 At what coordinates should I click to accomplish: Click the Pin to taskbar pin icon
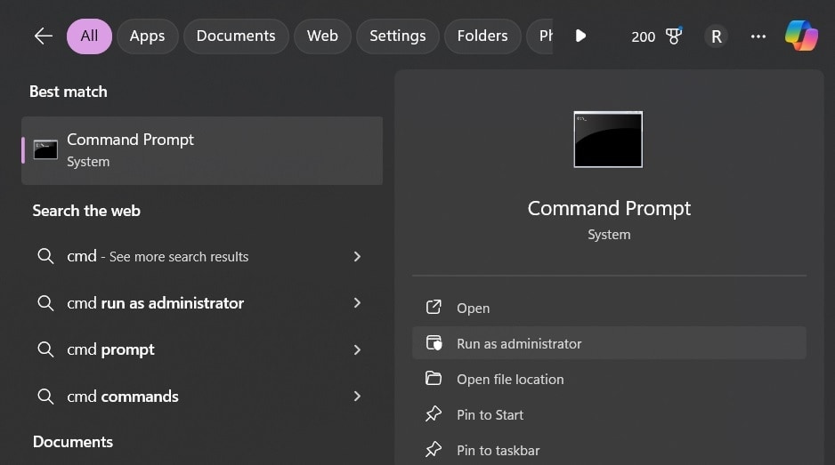(434, 450)
